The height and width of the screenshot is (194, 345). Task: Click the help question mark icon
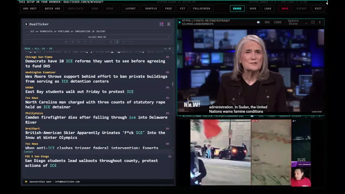click(123, 42)
